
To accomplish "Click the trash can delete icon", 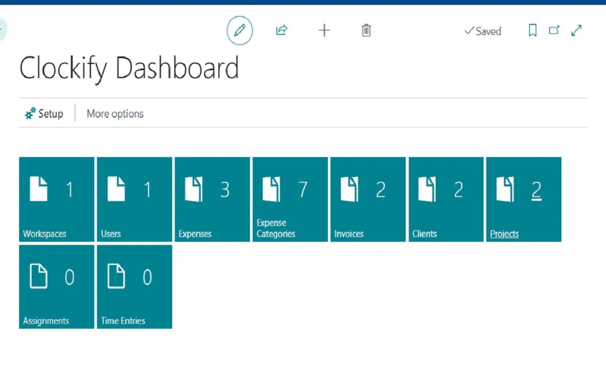I will coord(366,30).
